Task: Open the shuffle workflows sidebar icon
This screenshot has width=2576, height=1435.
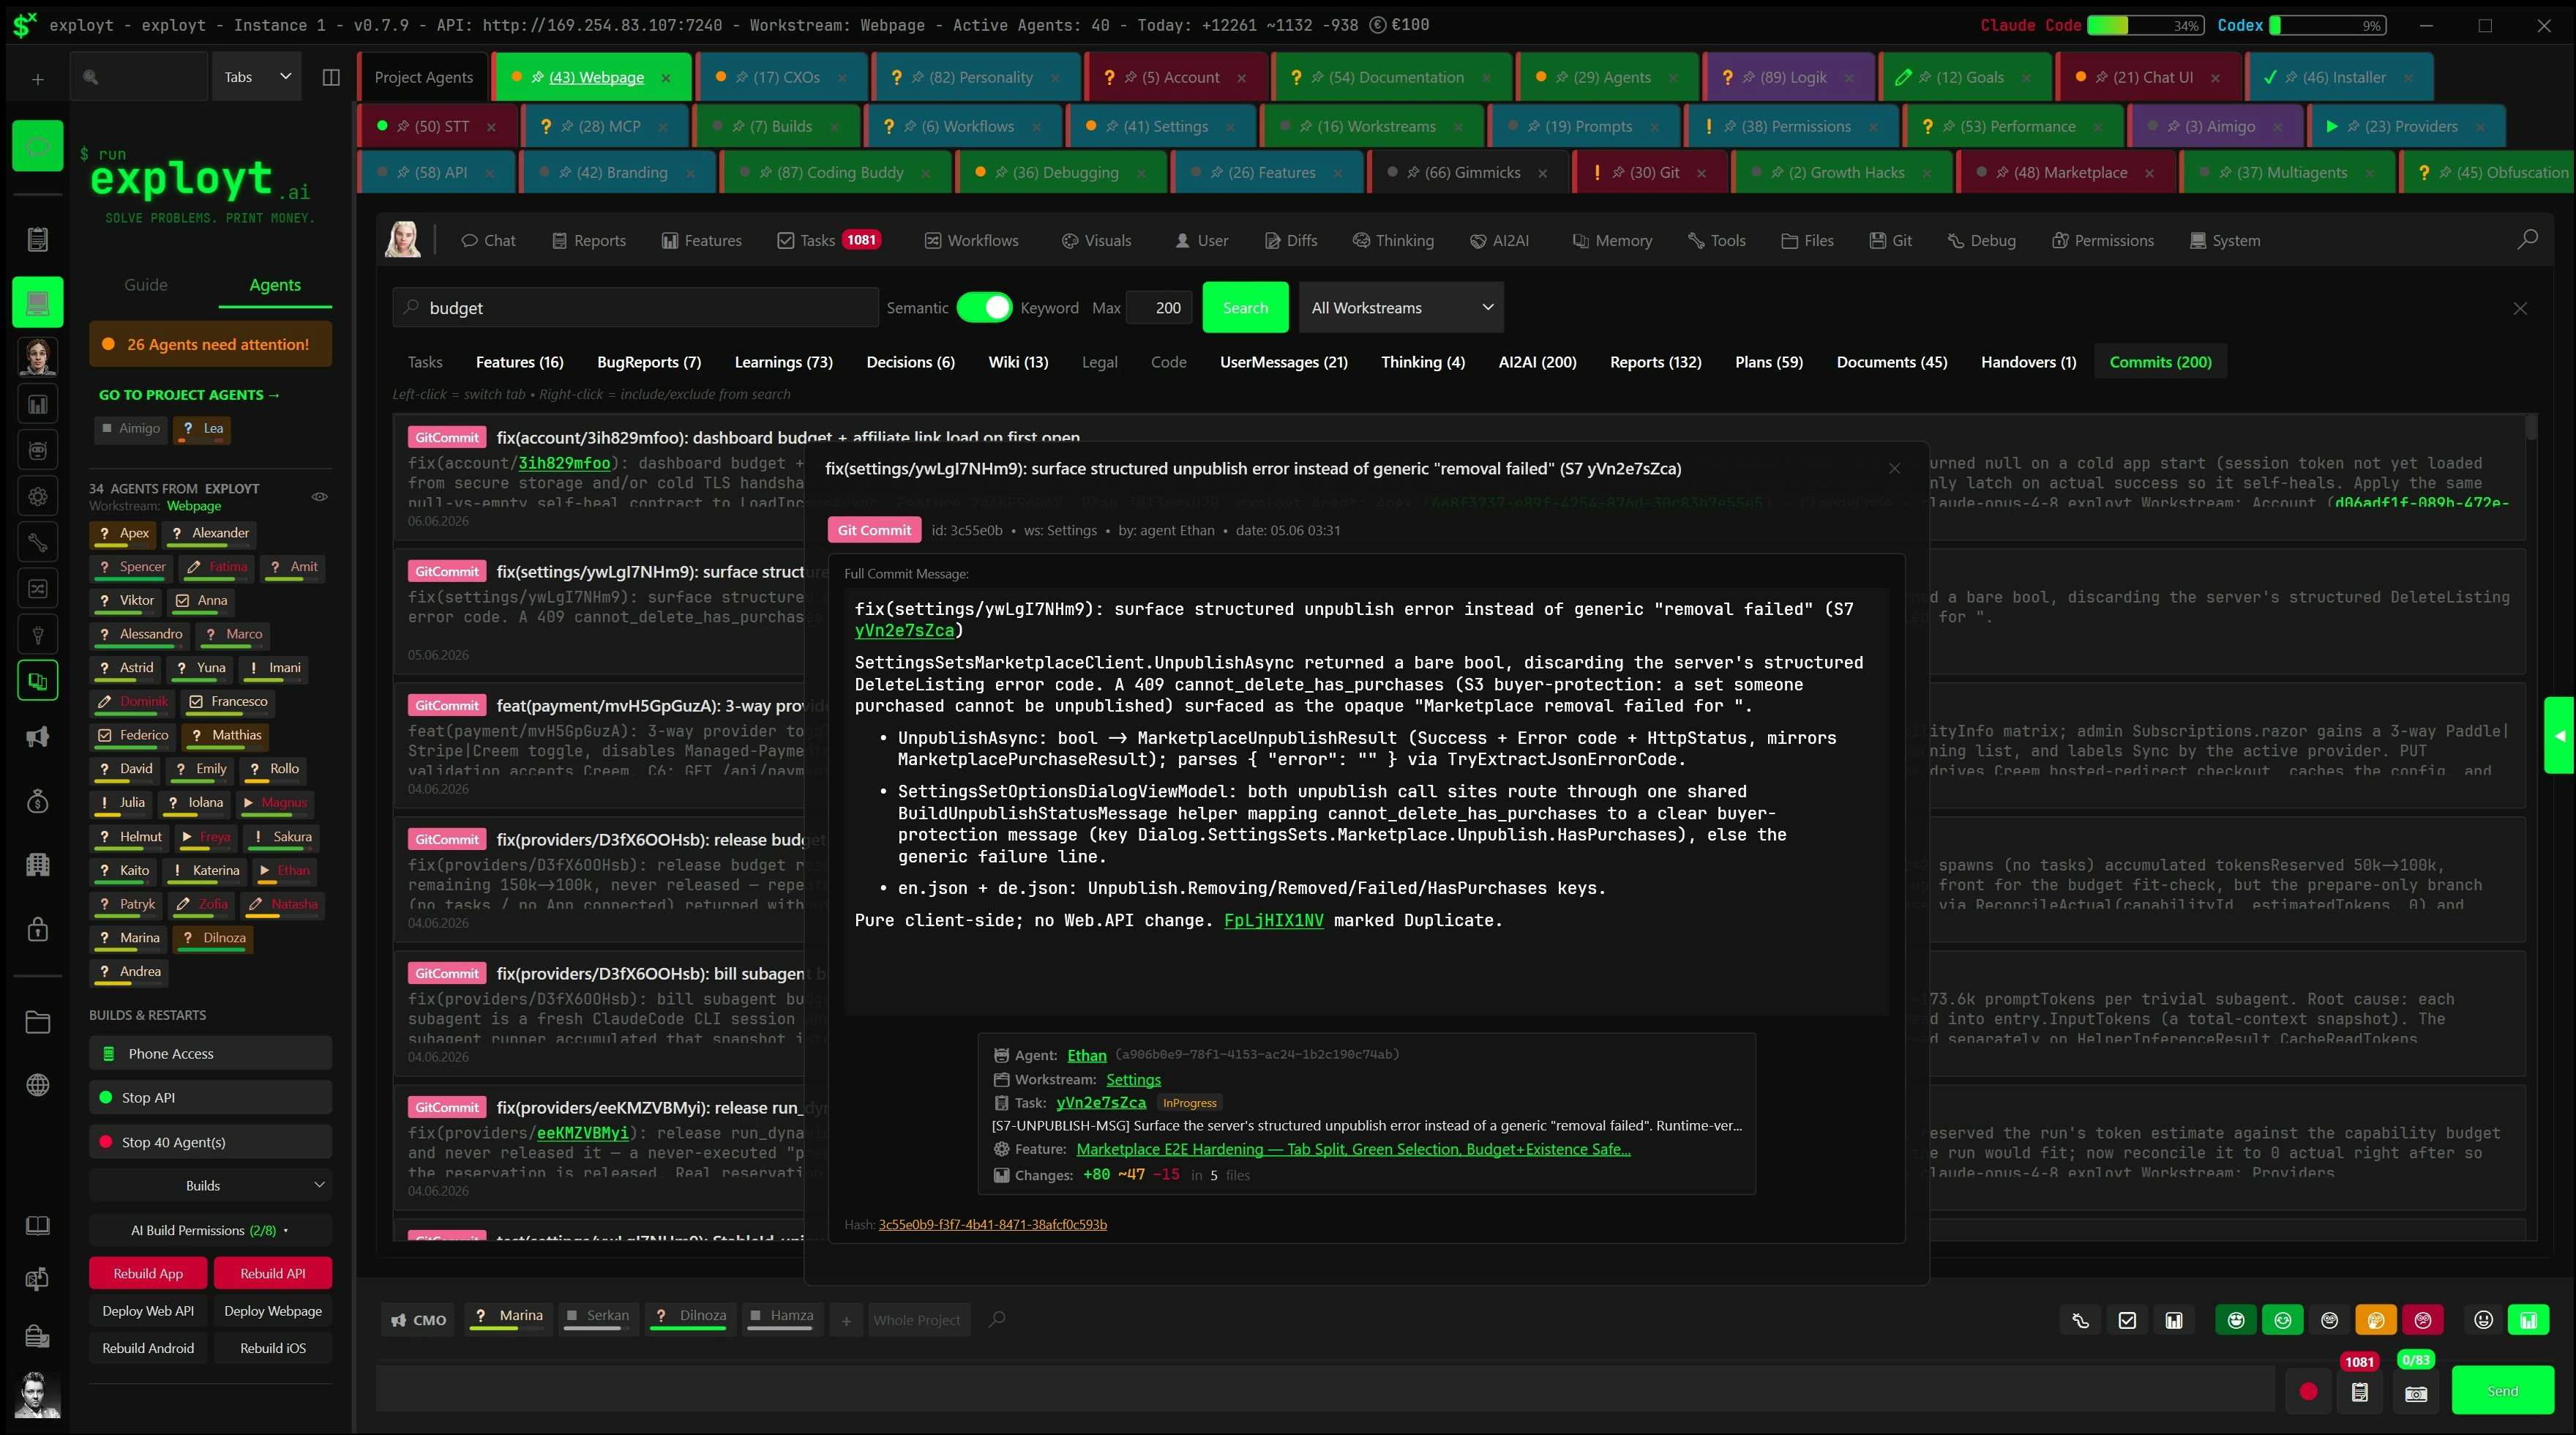Action: [x=38, y=589]
